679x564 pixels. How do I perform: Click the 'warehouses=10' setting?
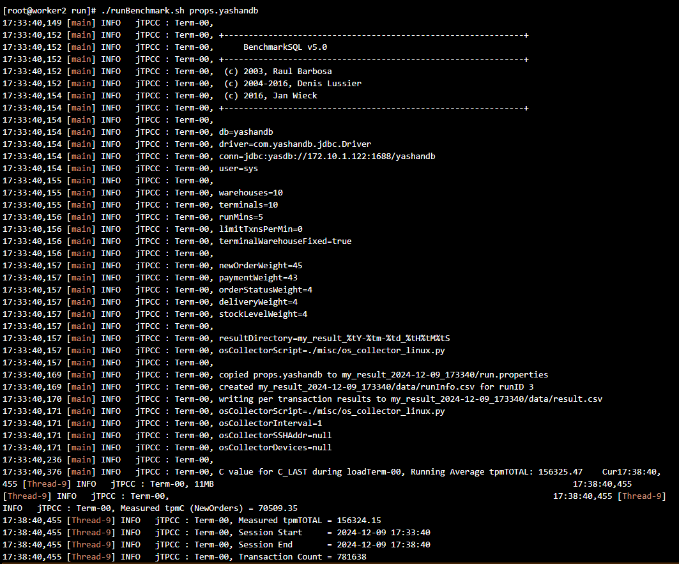click(251, 192)
